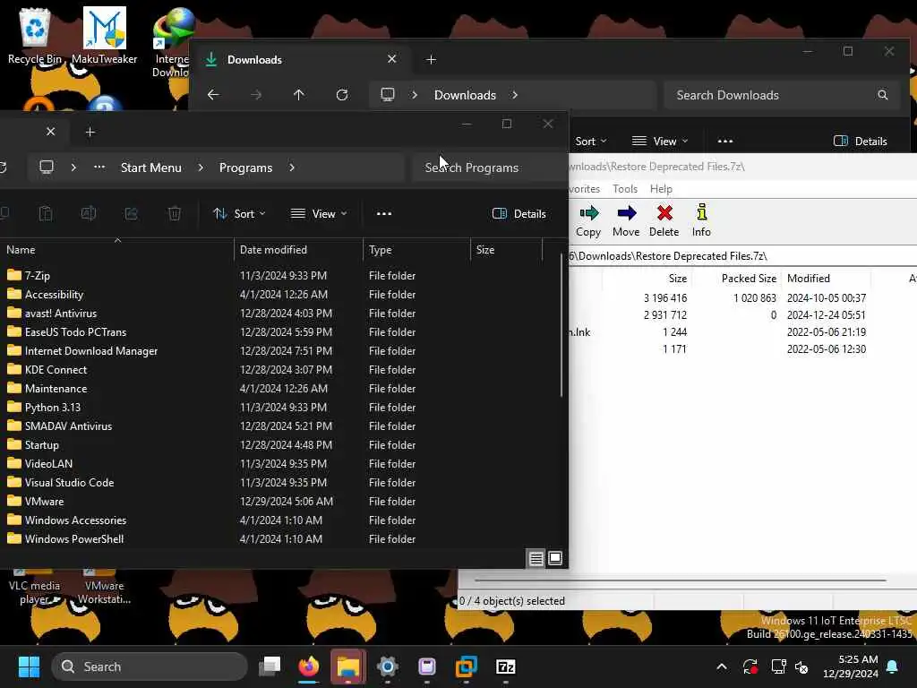Expand chevron after Start Menu breadcrumb
Viewport: 917px width, 688px height.
click(201, 168)
